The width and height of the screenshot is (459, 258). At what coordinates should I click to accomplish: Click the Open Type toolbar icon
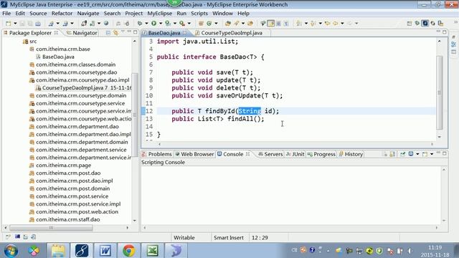click(x=228, y=24)
